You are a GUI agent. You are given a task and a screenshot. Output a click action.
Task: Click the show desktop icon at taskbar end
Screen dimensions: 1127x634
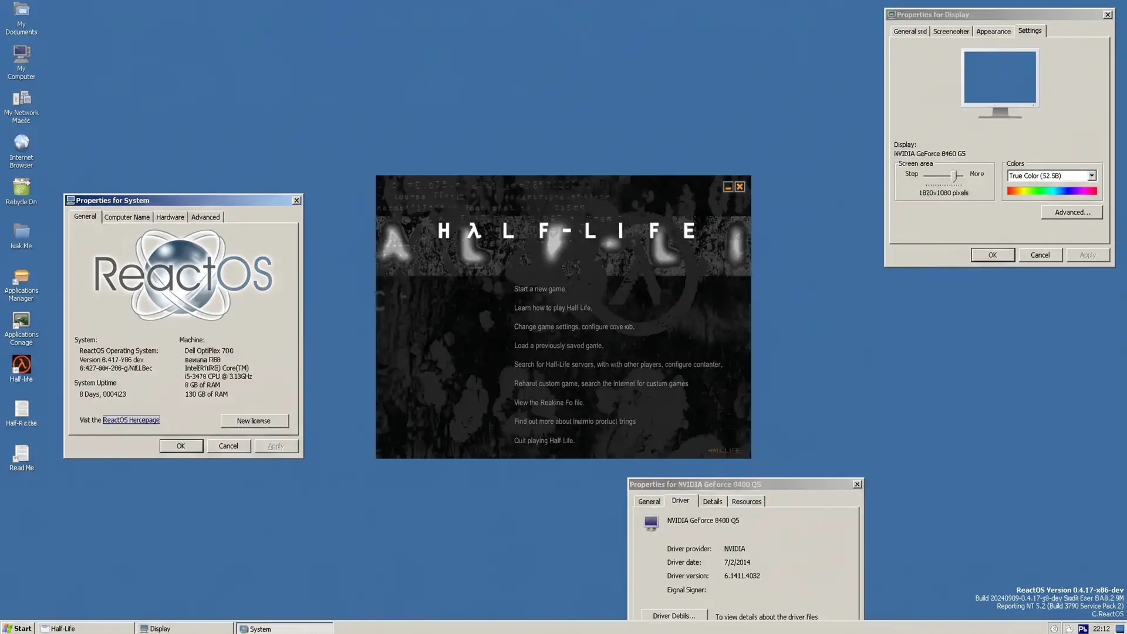coord(1119,629)
